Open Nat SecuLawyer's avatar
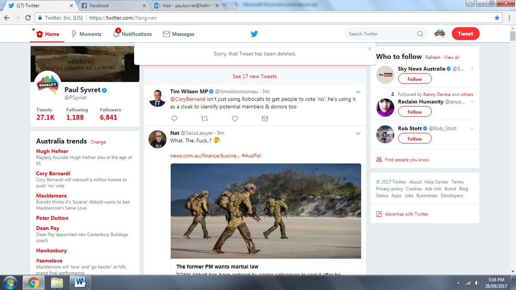Viewport: 516px width, 290px height. click(x=157, y=139)
